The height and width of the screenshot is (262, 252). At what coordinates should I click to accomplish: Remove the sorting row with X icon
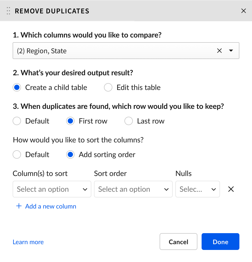(231, 189)
